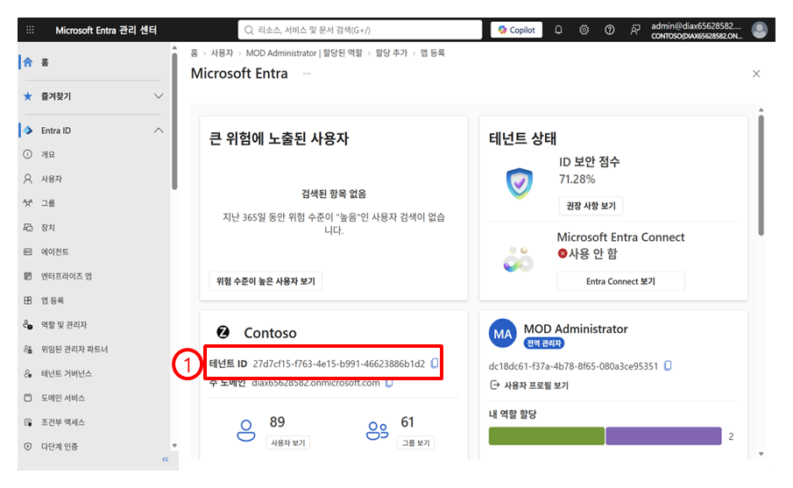Click the users count icon next to 89
The width and height of the screenshot is (793, 488).
[246, 431]
